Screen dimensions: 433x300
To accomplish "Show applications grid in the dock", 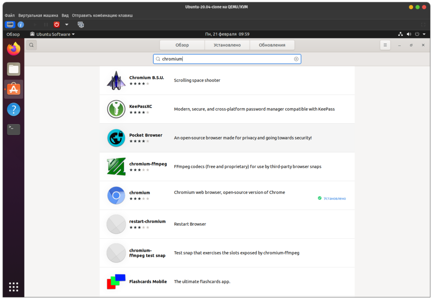I will click(x=14, y=286).
